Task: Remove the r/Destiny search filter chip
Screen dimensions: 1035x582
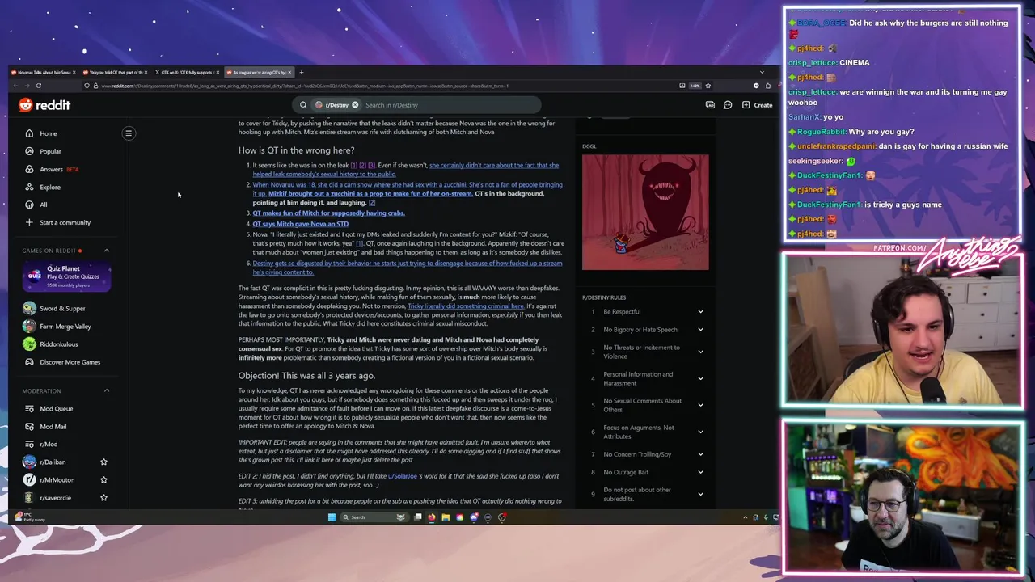Action: tap(355, 105)
